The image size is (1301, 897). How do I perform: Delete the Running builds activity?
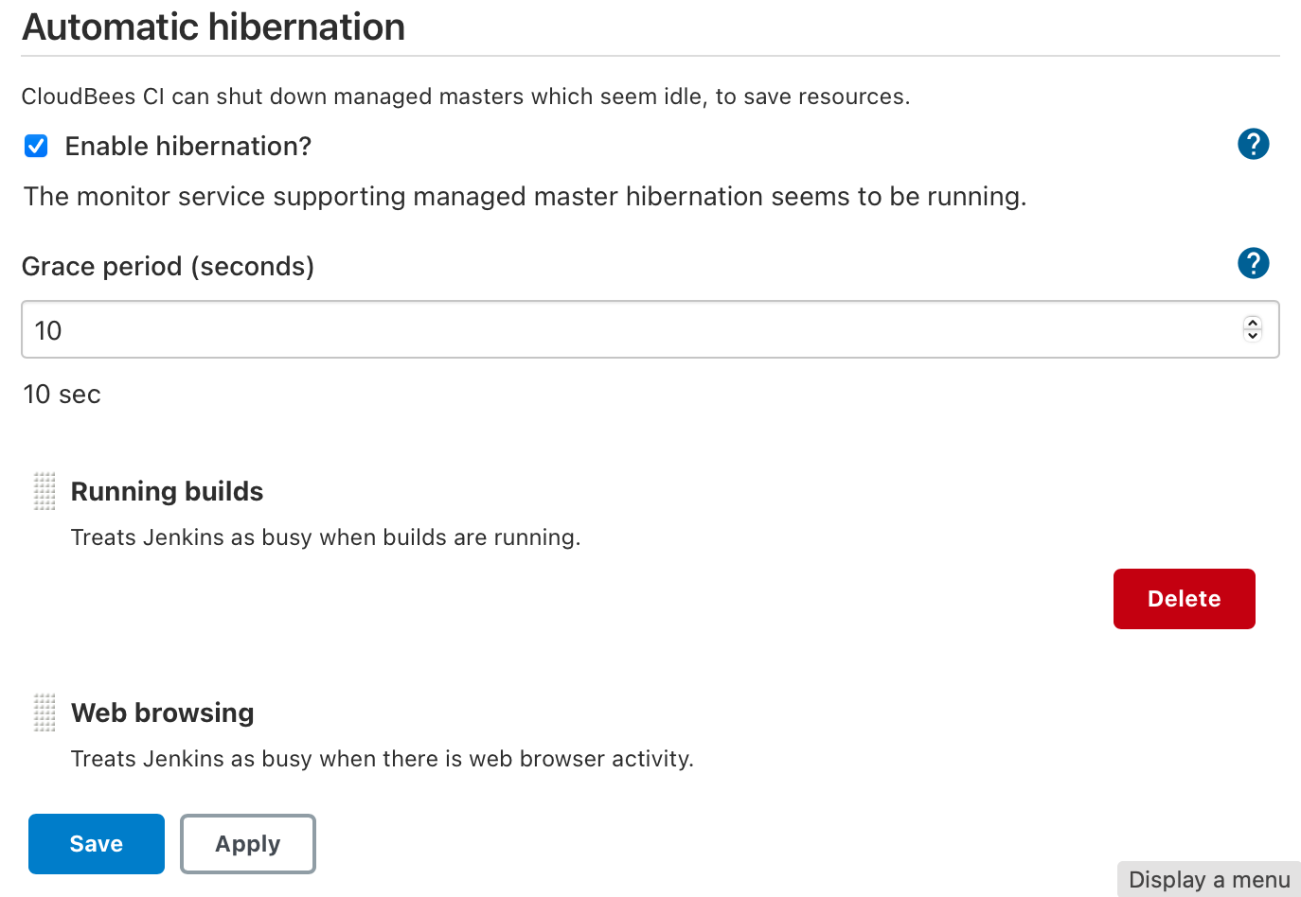tap(1184, 599)
